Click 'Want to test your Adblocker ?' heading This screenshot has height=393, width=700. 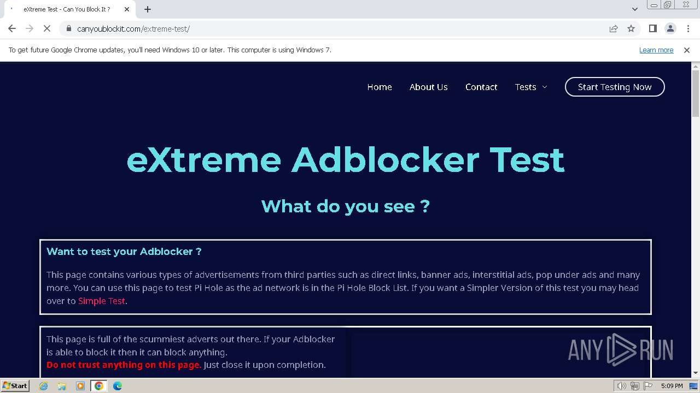click(x=124, y=252)
